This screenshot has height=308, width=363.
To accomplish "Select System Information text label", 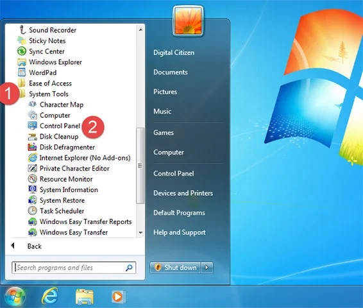I will (69, 190).
